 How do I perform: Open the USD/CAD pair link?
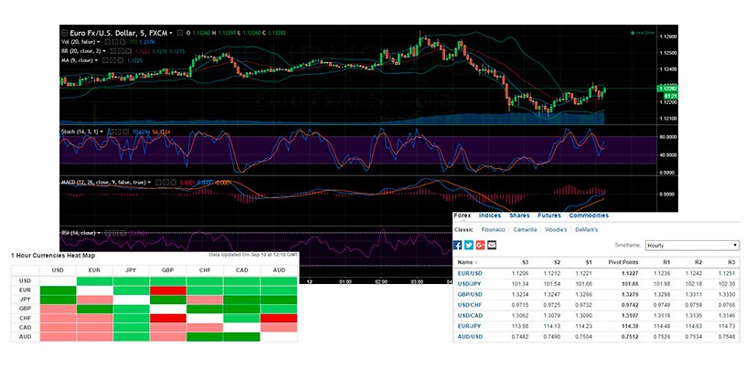point(470,315)
